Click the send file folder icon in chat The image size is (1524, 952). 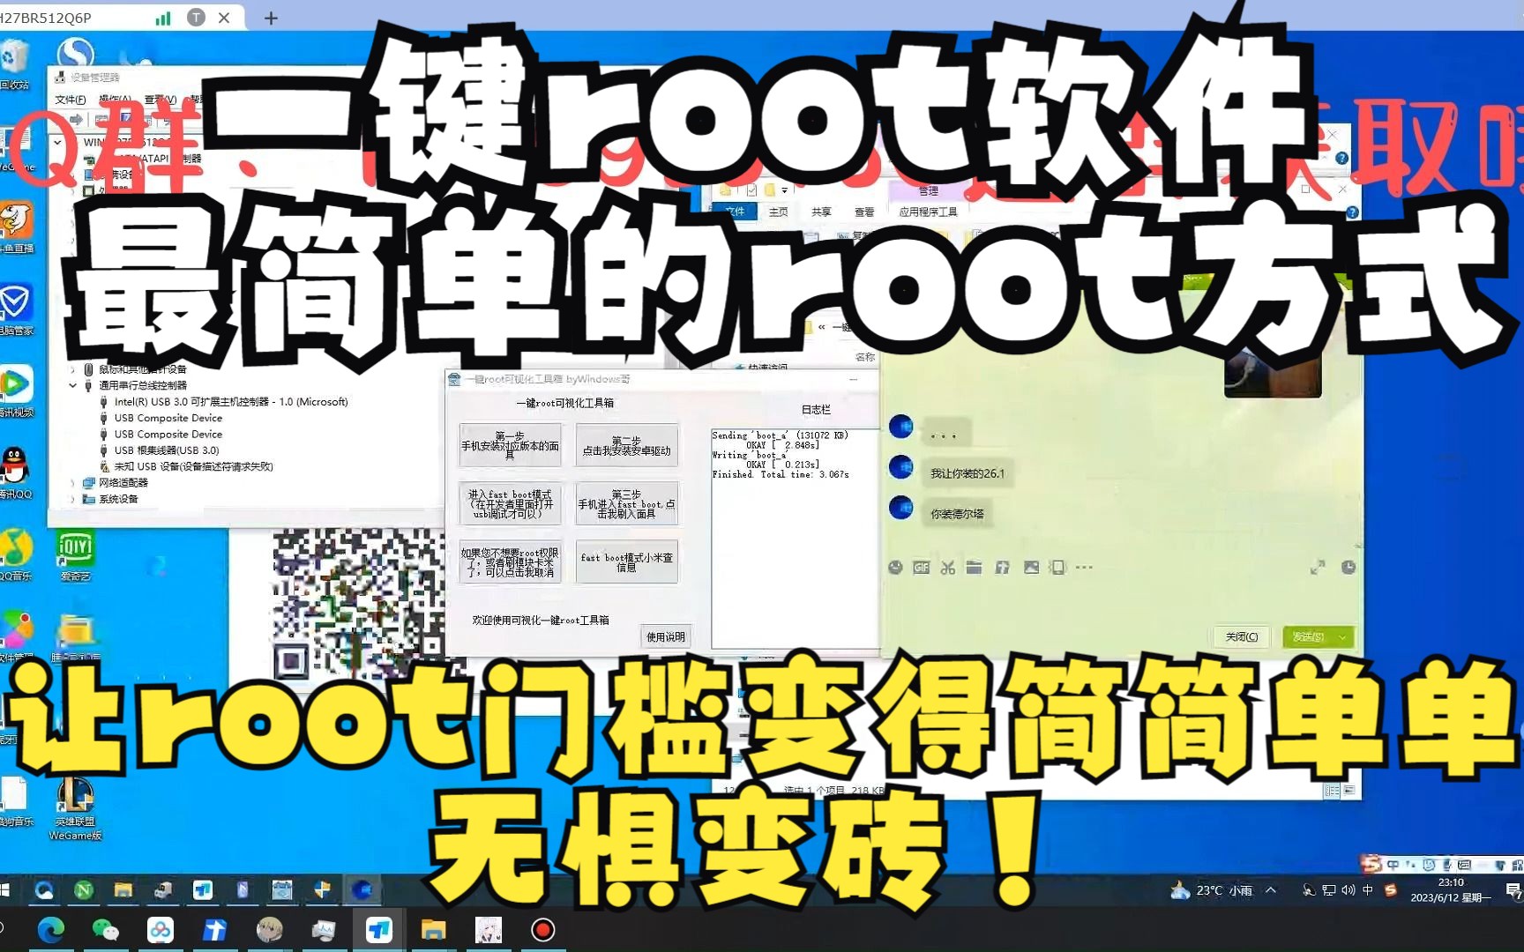click(x=974, y=568)
